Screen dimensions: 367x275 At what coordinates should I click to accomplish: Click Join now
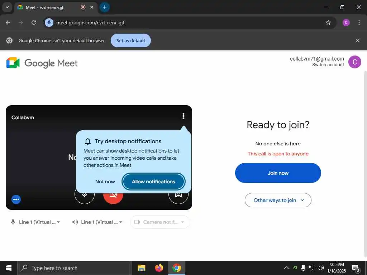[x=278, y=173]
